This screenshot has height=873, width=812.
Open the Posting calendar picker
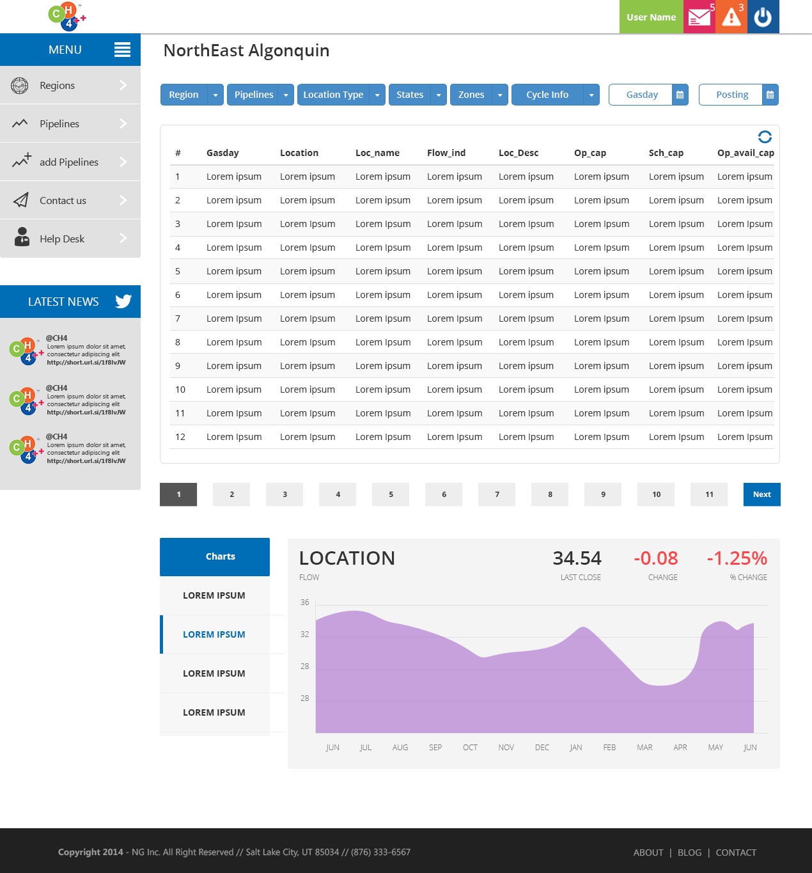[x=770, y=95]
